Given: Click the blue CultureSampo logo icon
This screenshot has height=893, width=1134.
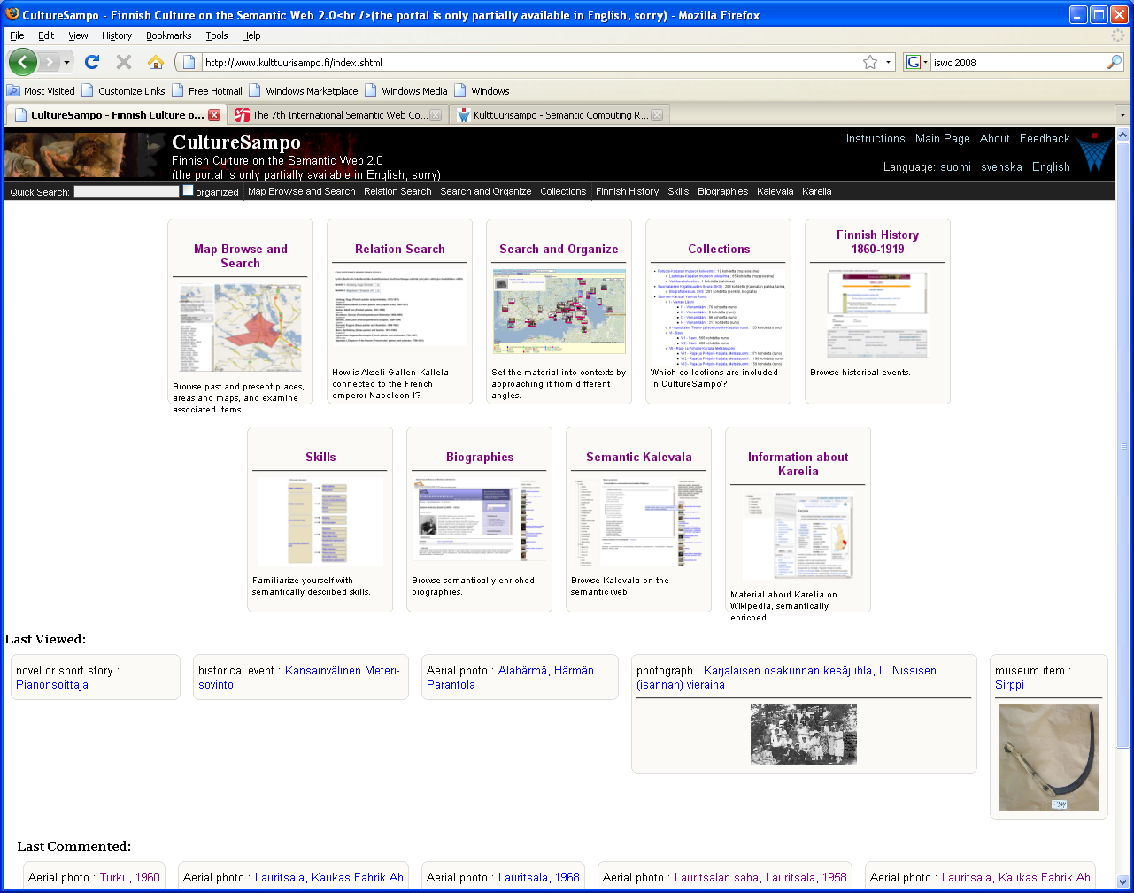Looking at the screenshot, I should 1095,152.
